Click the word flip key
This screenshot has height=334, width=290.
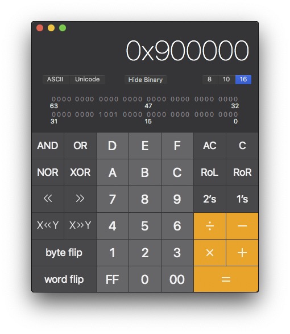click(64, 279)
